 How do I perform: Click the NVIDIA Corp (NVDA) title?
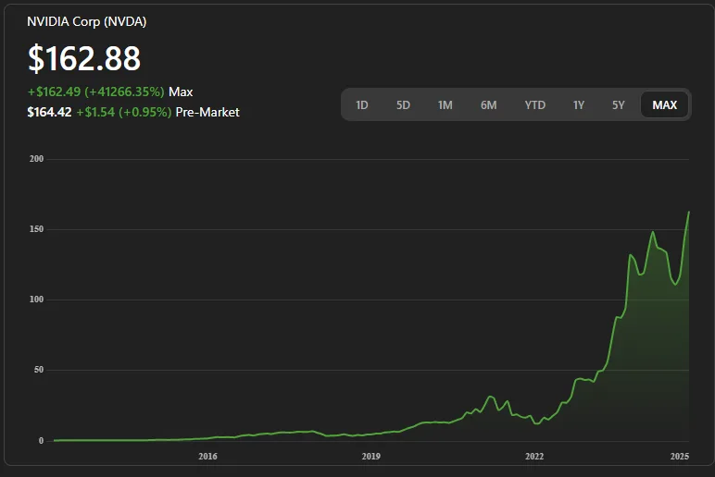87,21
